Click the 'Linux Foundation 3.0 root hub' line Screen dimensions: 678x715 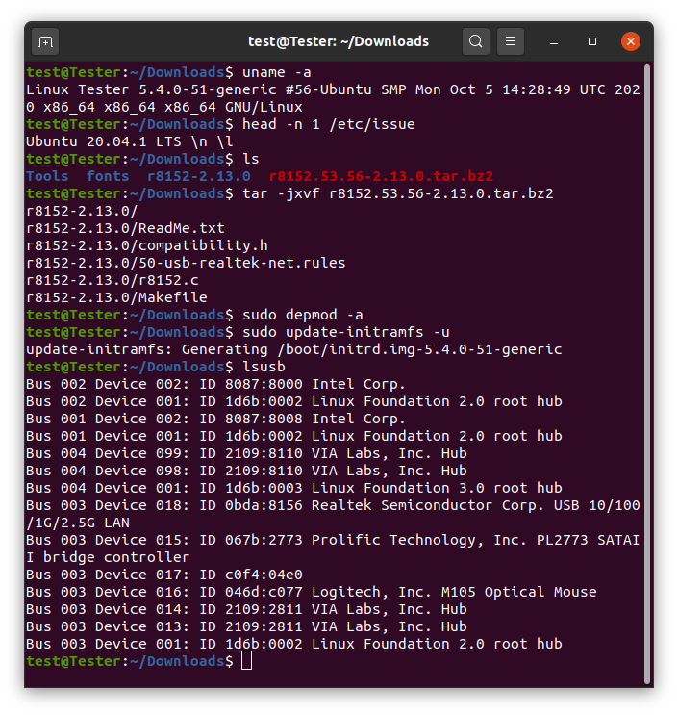click(294, 488)
